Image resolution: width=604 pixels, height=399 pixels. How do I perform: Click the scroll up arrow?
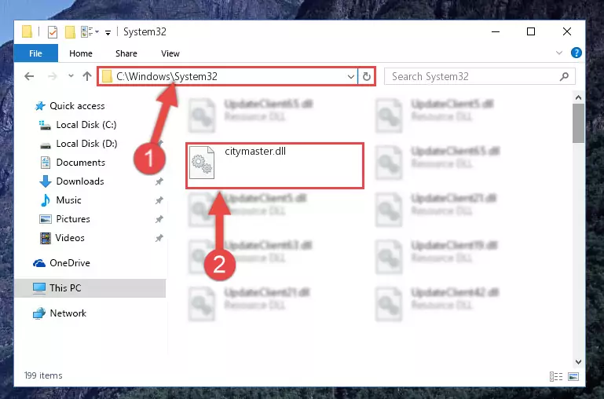(x=578, y=97)
